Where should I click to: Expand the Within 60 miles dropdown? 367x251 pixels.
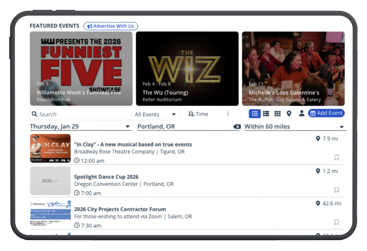pyautogui.click(x=296, y=127)
